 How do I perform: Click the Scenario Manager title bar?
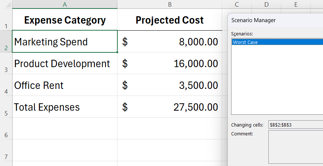click(275, 20)
